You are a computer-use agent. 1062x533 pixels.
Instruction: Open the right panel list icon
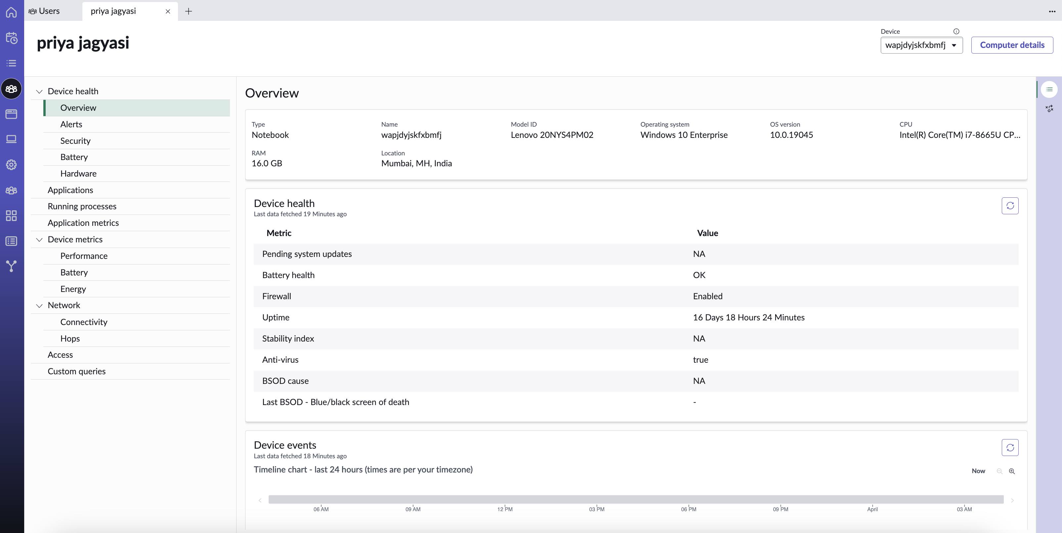(1049, 89)
